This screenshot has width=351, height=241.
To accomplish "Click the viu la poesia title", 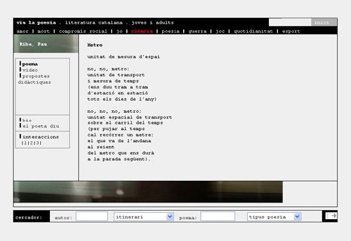I will coord(36,22).
